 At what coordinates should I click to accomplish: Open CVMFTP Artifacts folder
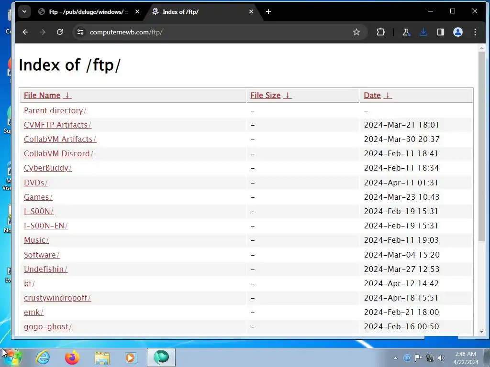click(x=57, y=125)
